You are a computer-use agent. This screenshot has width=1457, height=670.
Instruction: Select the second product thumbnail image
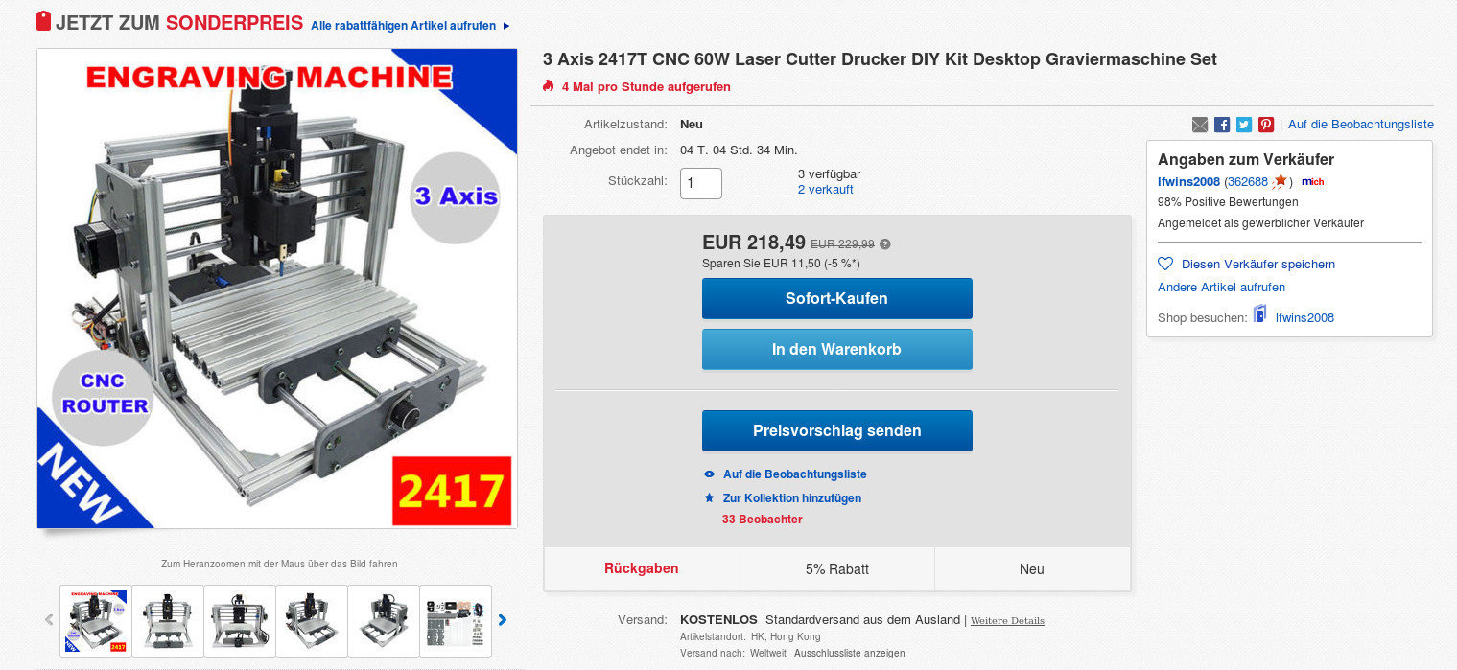(168, 620)
